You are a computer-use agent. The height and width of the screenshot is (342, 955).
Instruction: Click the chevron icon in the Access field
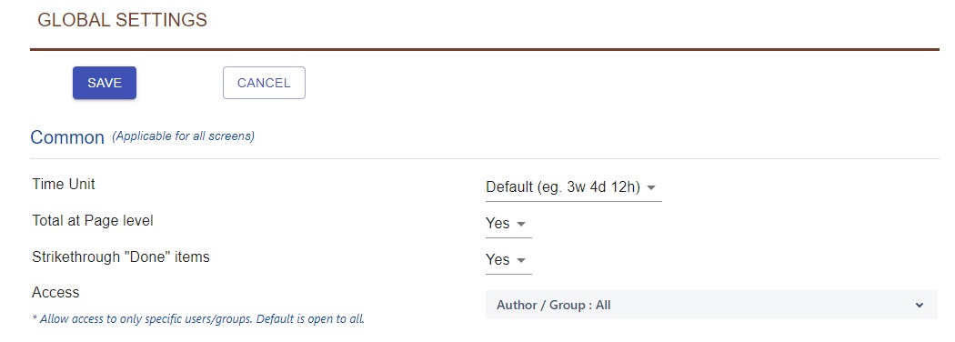[919, 306]
